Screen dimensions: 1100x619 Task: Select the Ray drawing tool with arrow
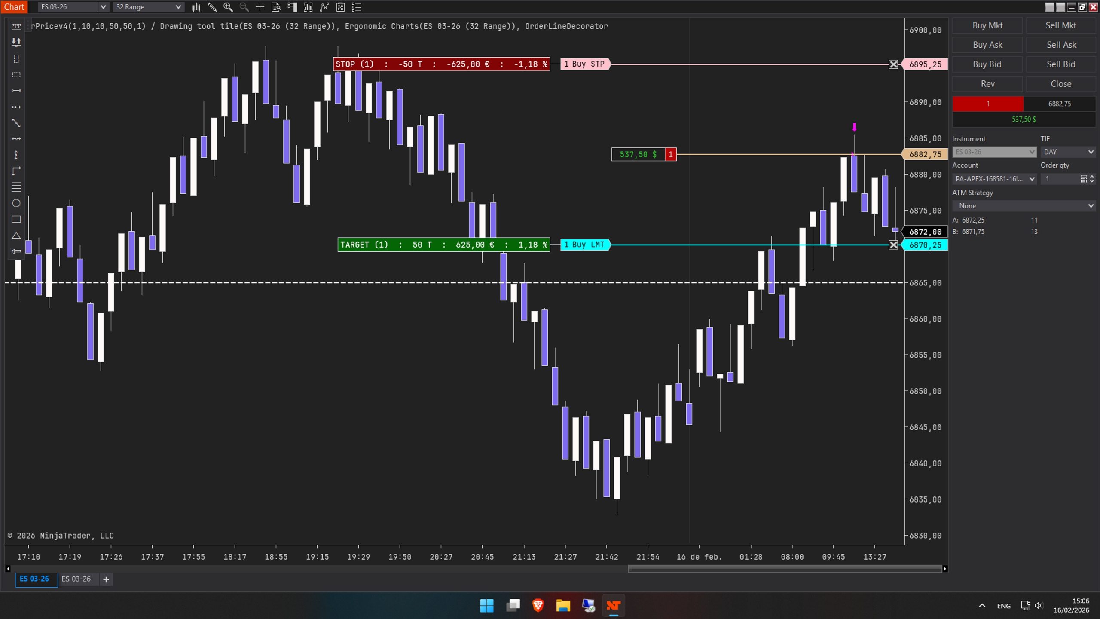16,107
